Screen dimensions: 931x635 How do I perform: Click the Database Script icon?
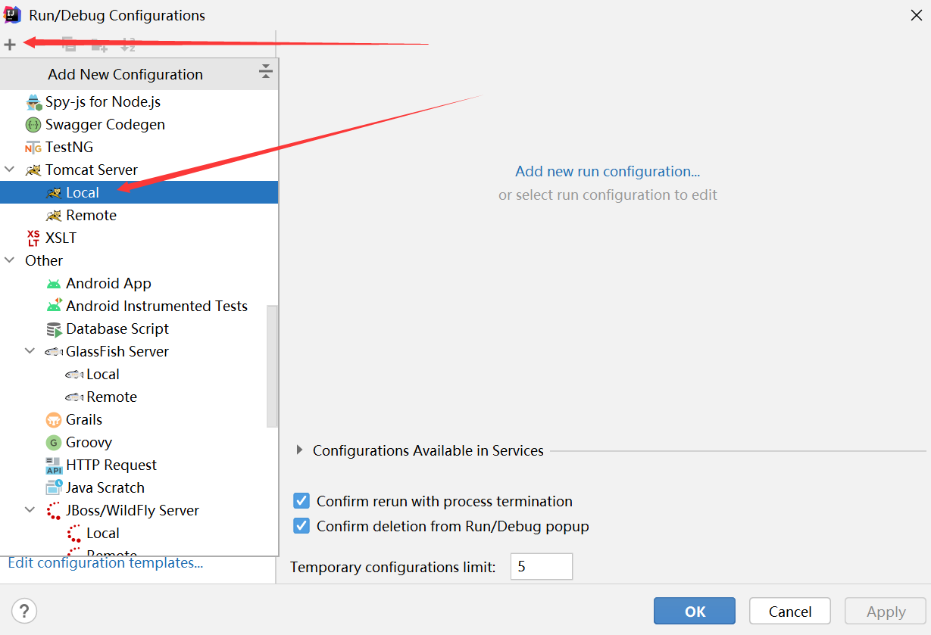coord(54,329)
